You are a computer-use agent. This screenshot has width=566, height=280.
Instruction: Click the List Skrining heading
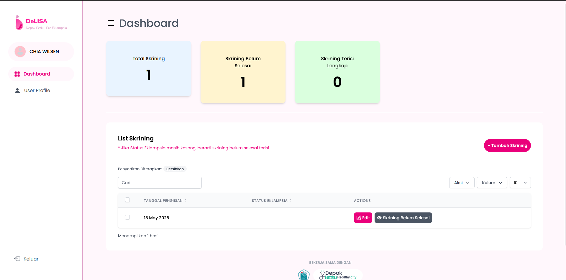(x=136, y=138)
